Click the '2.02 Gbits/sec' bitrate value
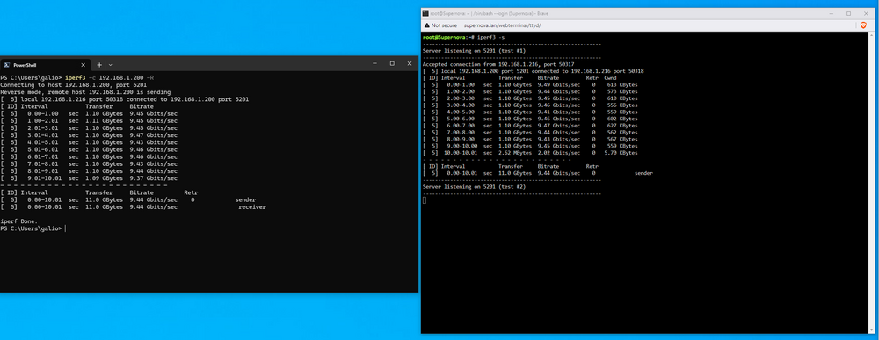The image size is (879, 340). [559, 153]
